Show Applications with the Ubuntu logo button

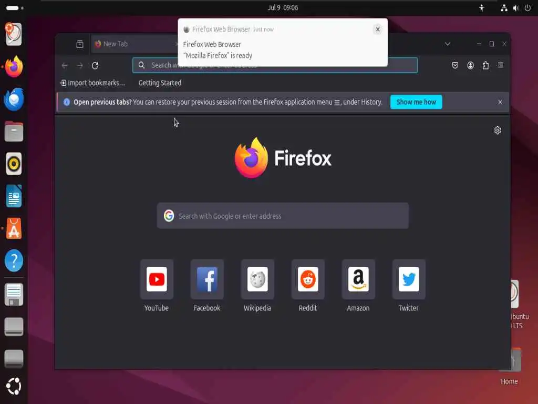[x=14, y=386]
